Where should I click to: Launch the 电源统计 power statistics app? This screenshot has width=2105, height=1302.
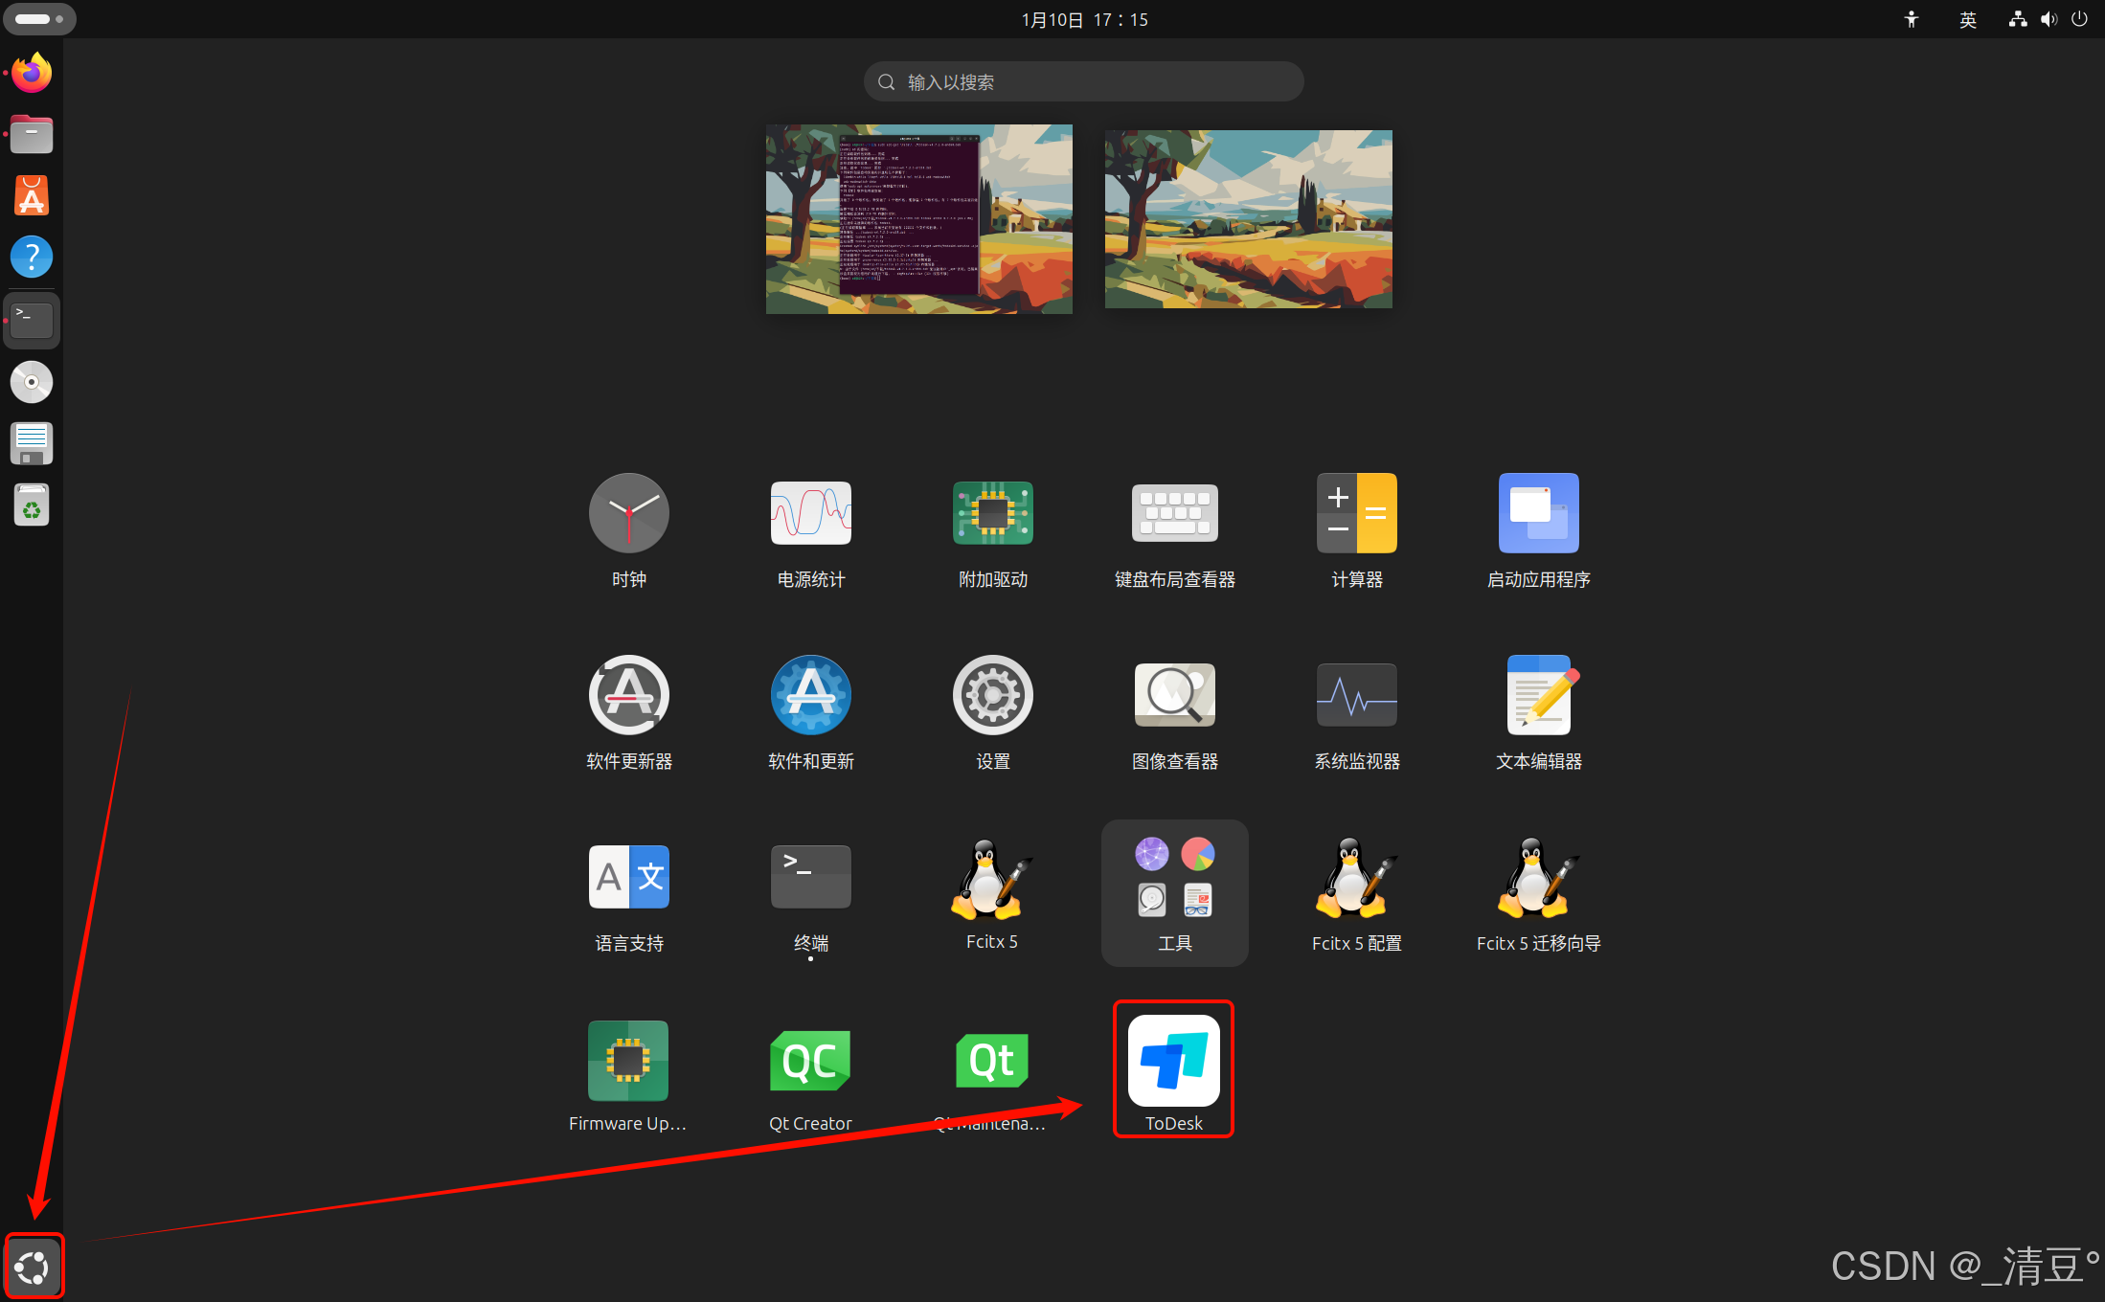click(x=810, y=515)
